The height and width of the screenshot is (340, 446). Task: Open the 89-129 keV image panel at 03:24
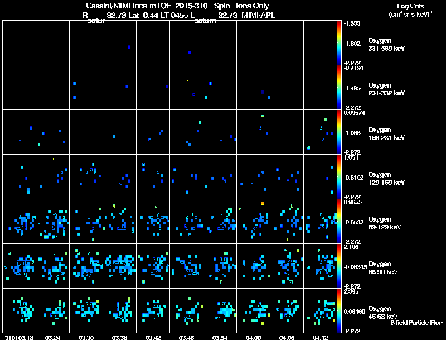pyautogui.click(x=52, y=221)
